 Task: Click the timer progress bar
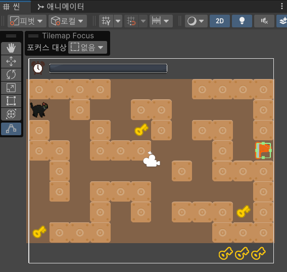click(x=108, y=69)
